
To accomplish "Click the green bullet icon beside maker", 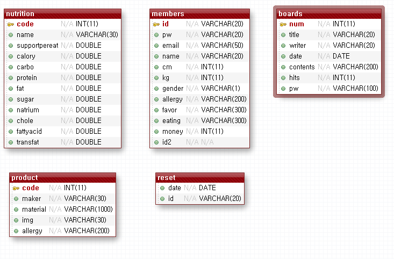I will (x=16, y=199).
